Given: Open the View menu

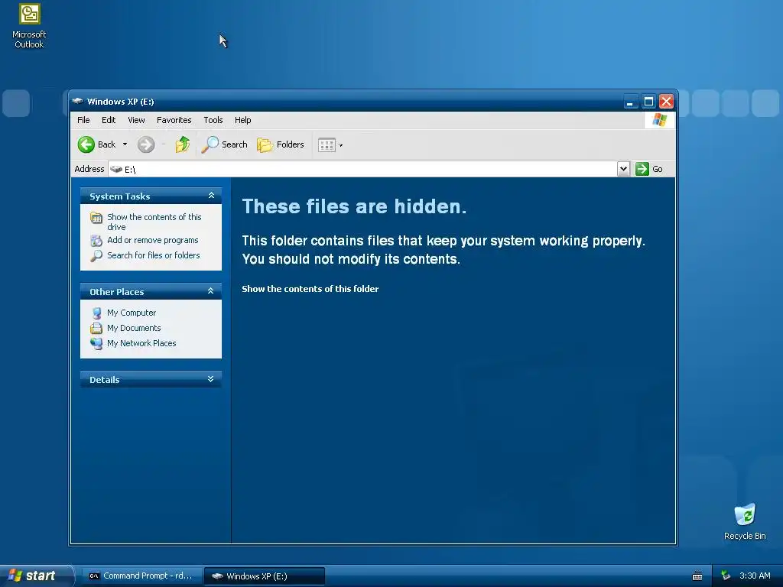Looking at the screenshot, I should coord(136,120).
